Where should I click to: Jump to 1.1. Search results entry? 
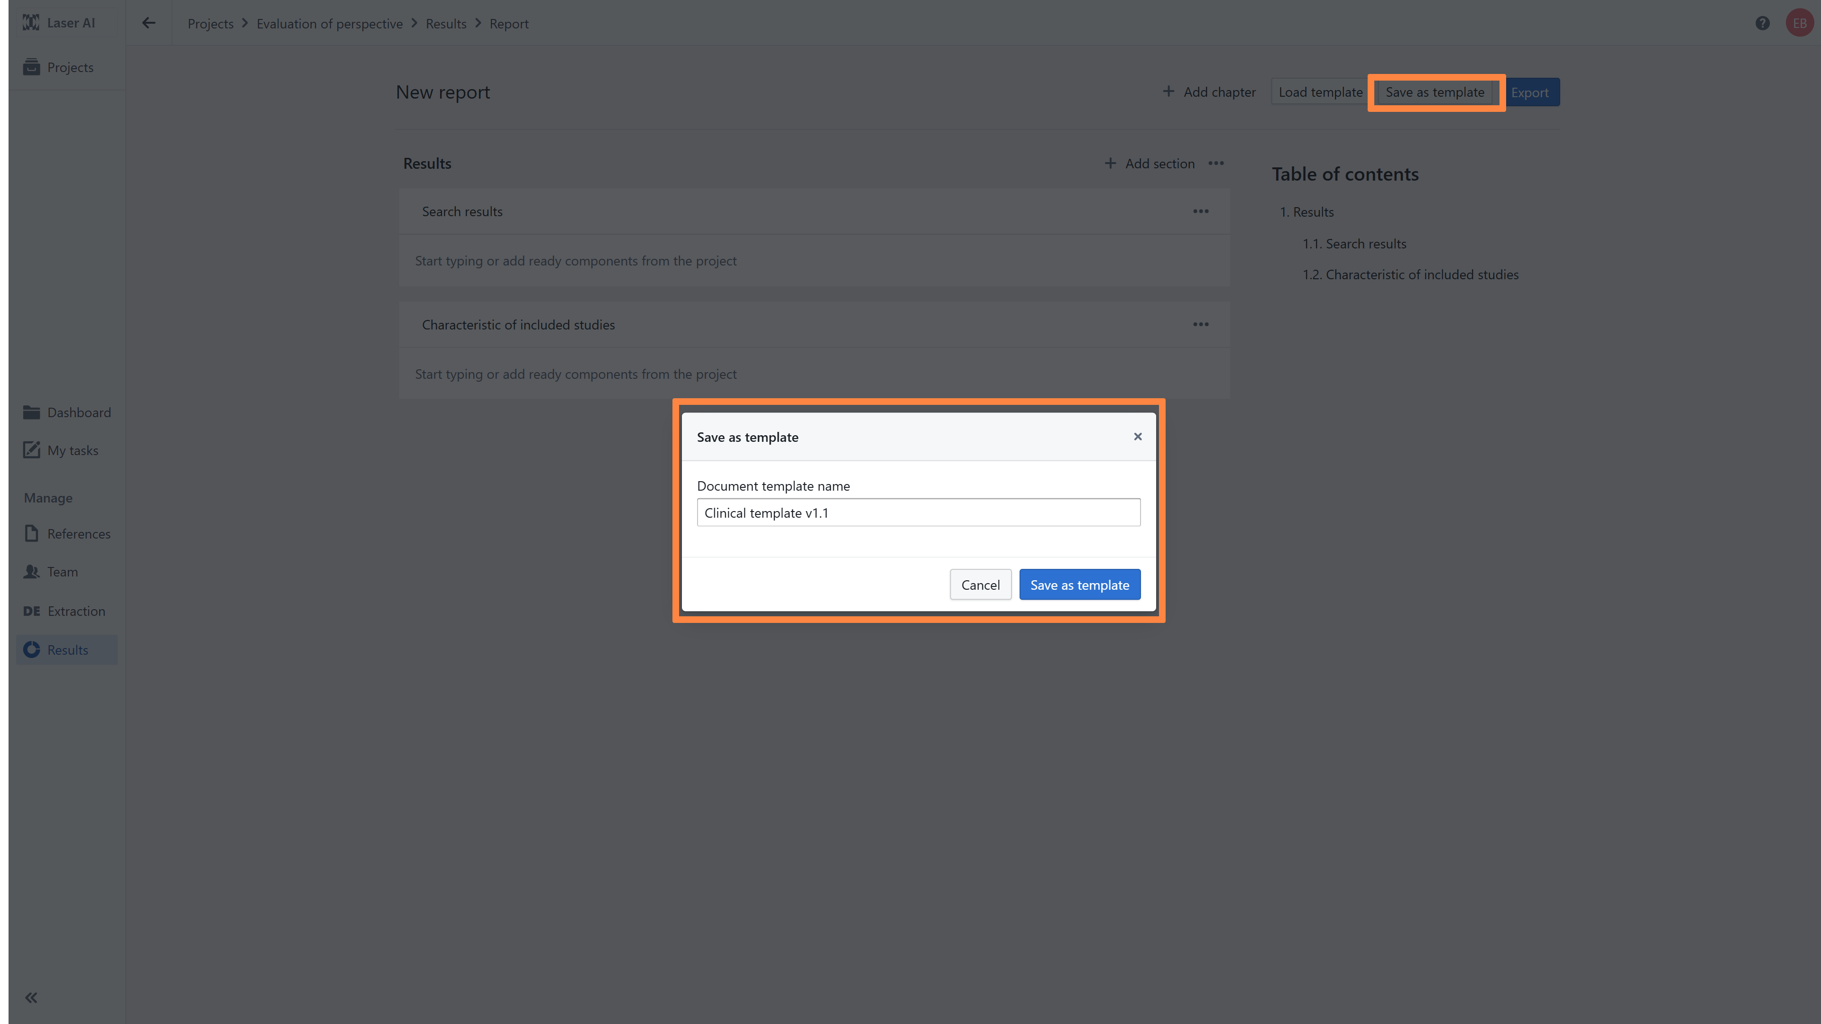coord(1354,244)
